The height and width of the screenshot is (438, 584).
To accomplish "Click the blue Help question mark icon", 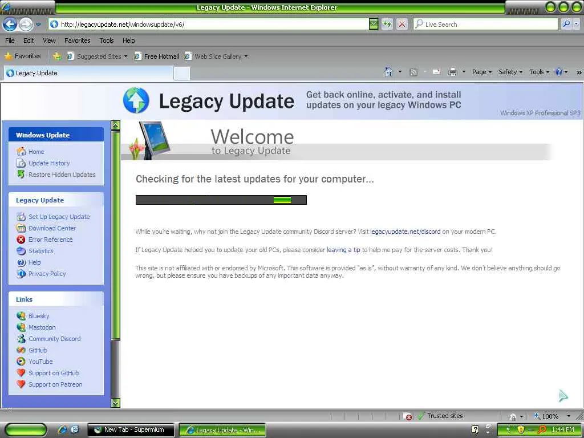I will pyautogui.click(x=559, y=72).
